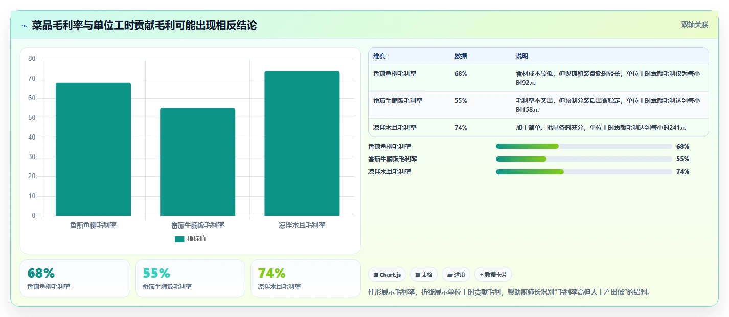
Task: Click the 番茄牛腩饭毛利率 bar in chart
Action: (x=197, y=162)
